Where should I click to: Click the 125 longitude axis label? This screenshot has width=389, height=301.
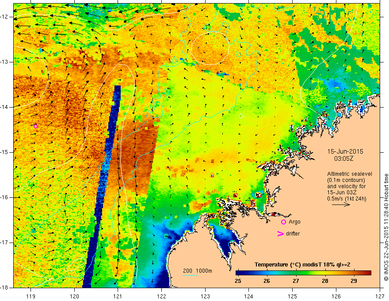[x=293, y=296]
